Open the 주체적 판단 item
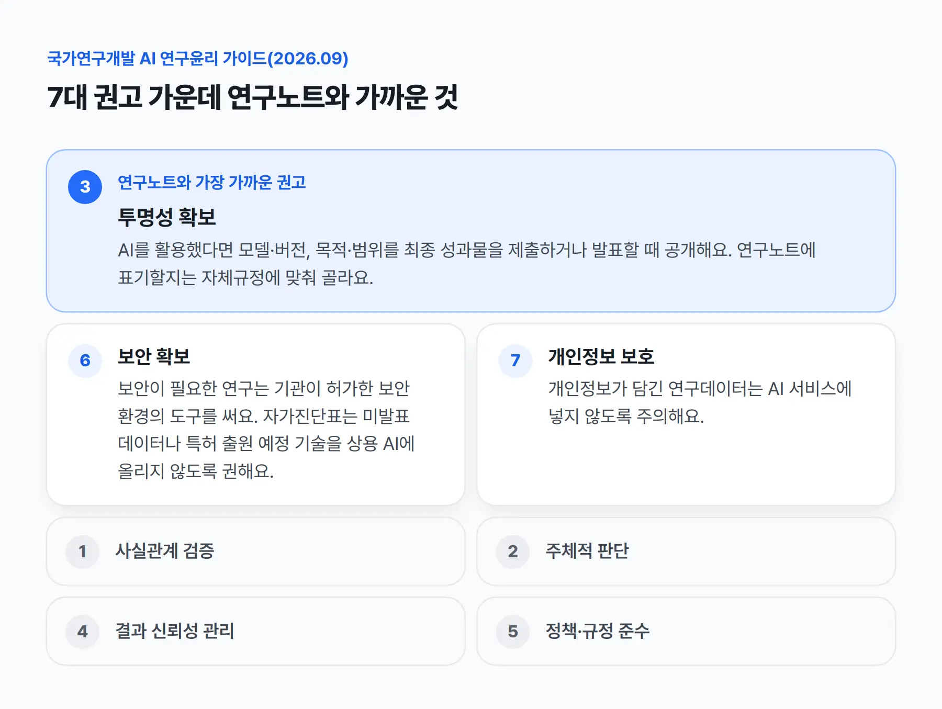Screen dimensions: 942x709 pos(686,552)
